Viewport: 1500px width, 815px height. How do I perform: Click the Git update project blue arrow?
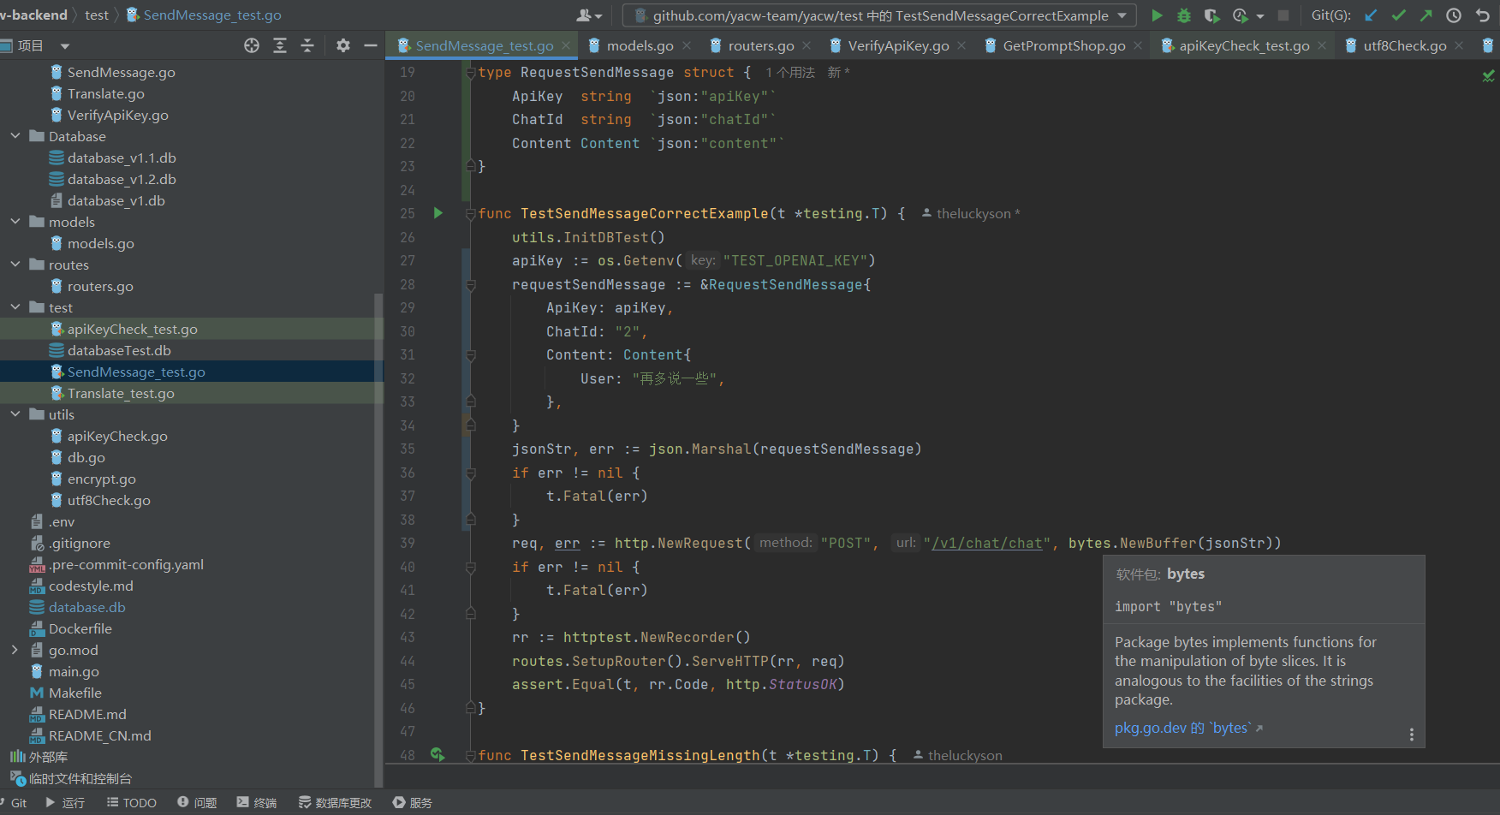(x=1371, y=15)
